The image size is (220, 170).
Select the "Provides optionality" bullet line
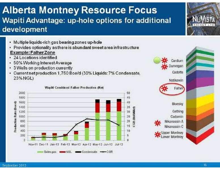pyautogui.click(x=76, y=48)
